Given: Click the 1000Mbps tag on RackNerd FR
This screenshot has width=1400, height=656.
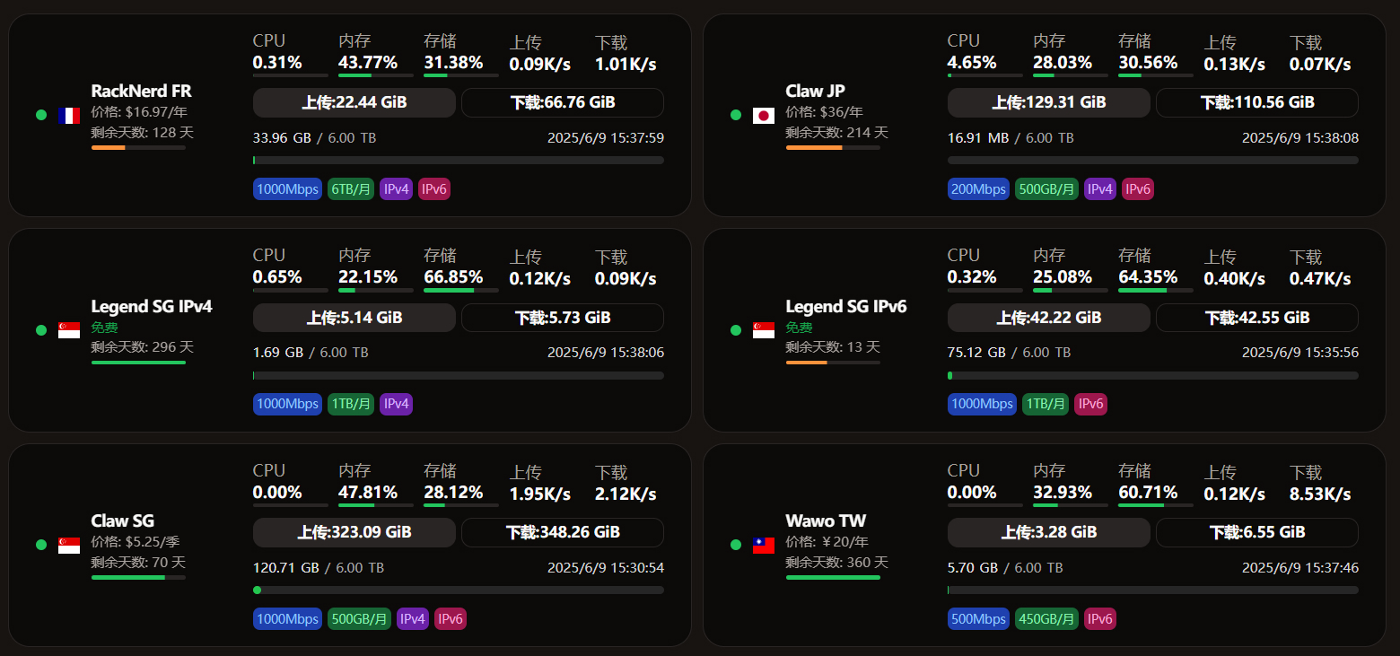Looking at the screenshot, I should click(287, 189).
